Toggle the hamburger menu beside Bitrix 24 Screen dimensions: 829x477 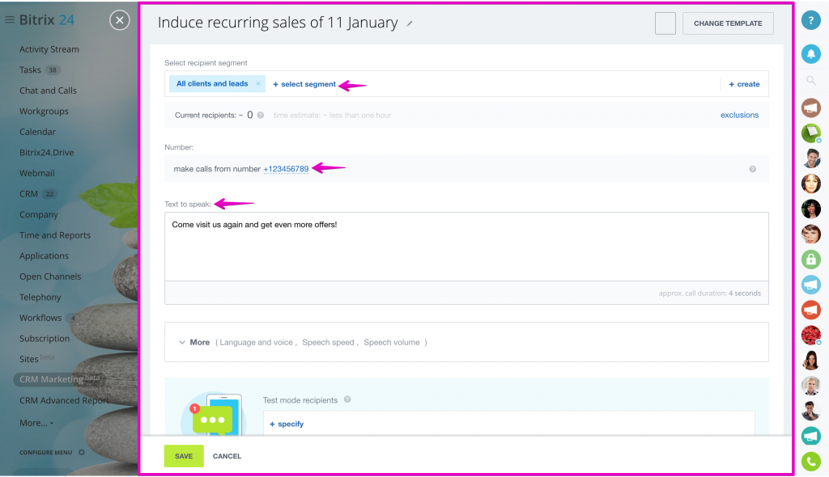(10, 19)
